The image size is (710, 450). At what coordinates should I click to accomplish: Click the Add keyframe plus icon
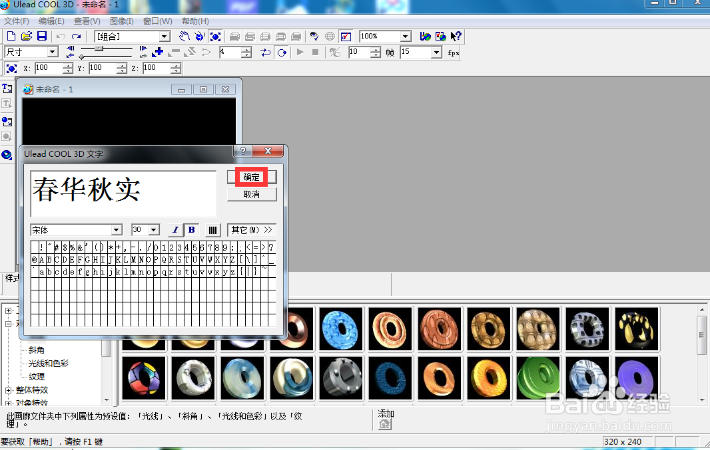158,53
